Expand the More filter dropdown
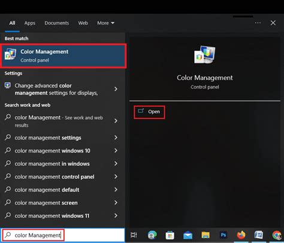The width and height of the screenshot is (284, 243). (x=105, y=23)
